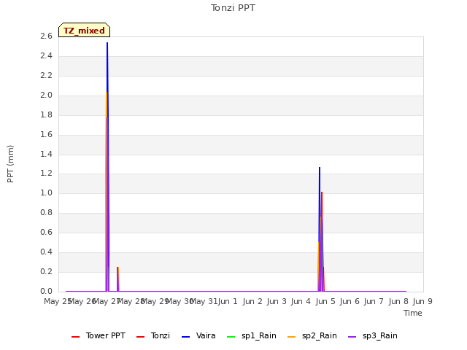467x350 pixels.
Task: Toggle the sp1_Rain legend label
Action: tap(259, 335)
